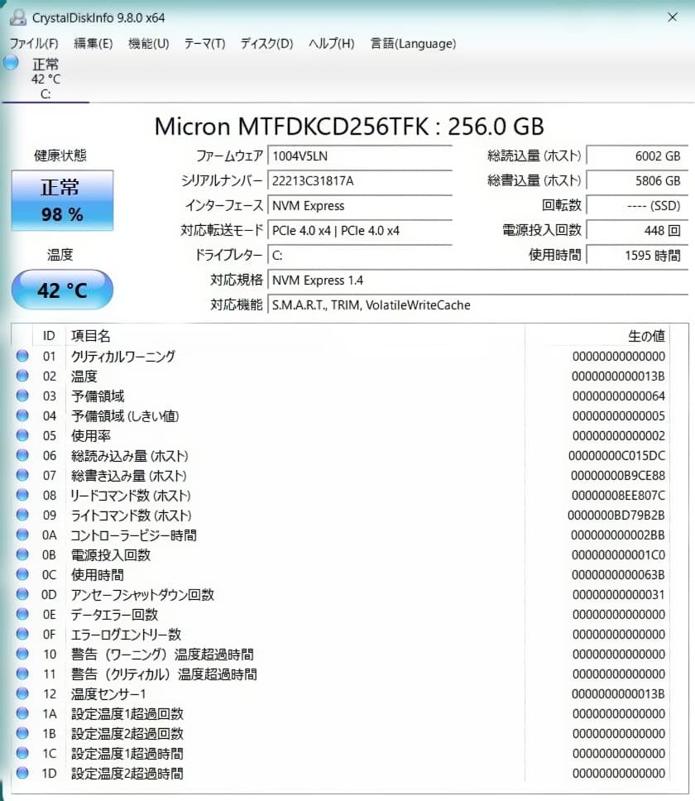Click the 42 °C temperature button

pos(62,290)
